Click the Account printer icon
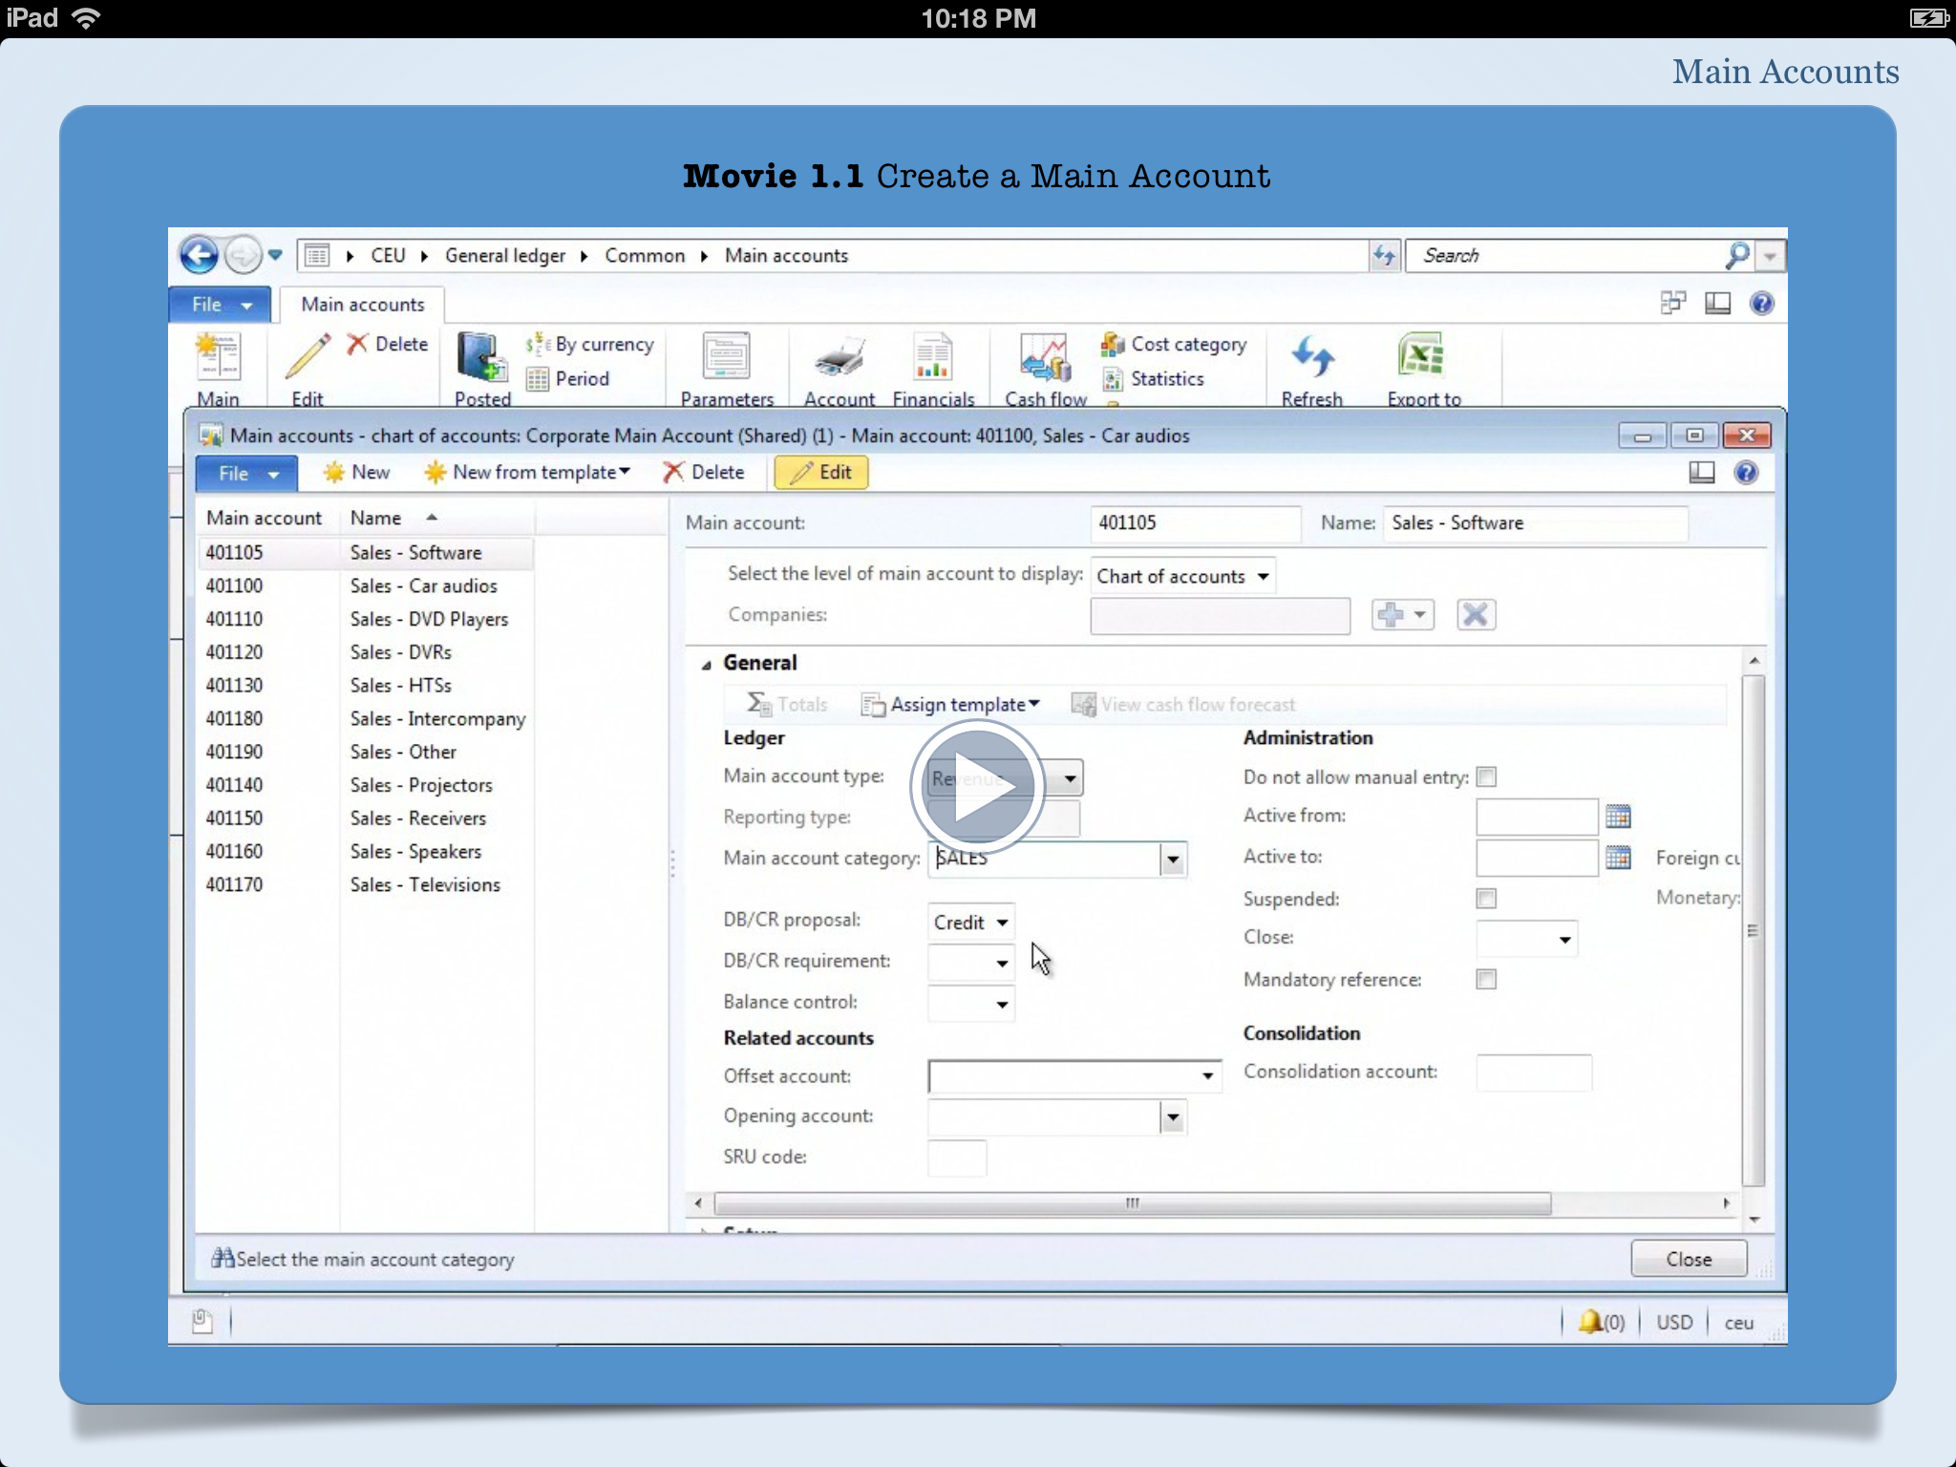This screenshot has height=1467, width=1956. pyautogui.click(x=839, y=358)
